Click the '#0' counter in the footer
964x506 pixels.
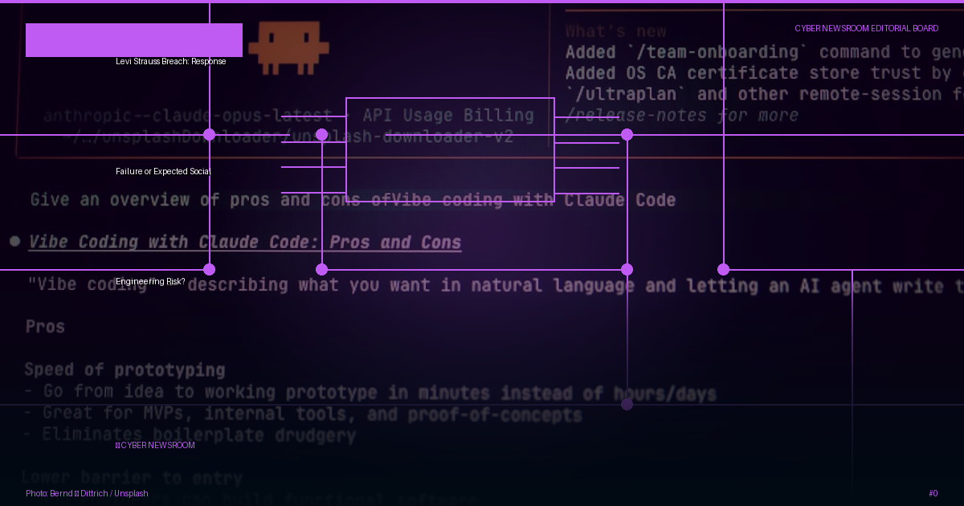pos(933,493)
